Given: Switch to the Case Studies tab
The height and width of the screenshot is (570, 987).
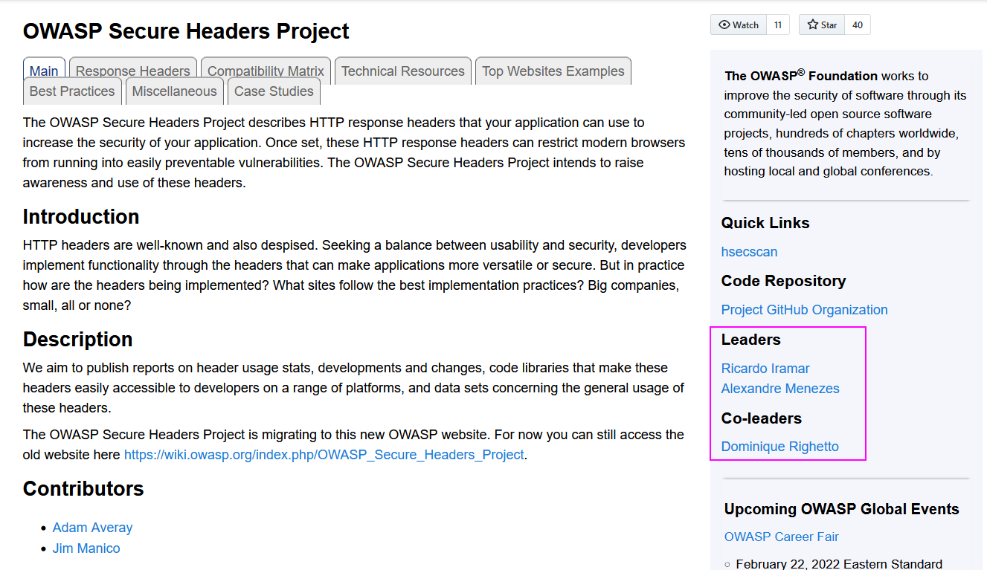Looking at the screenshot, I should (274, 91).
